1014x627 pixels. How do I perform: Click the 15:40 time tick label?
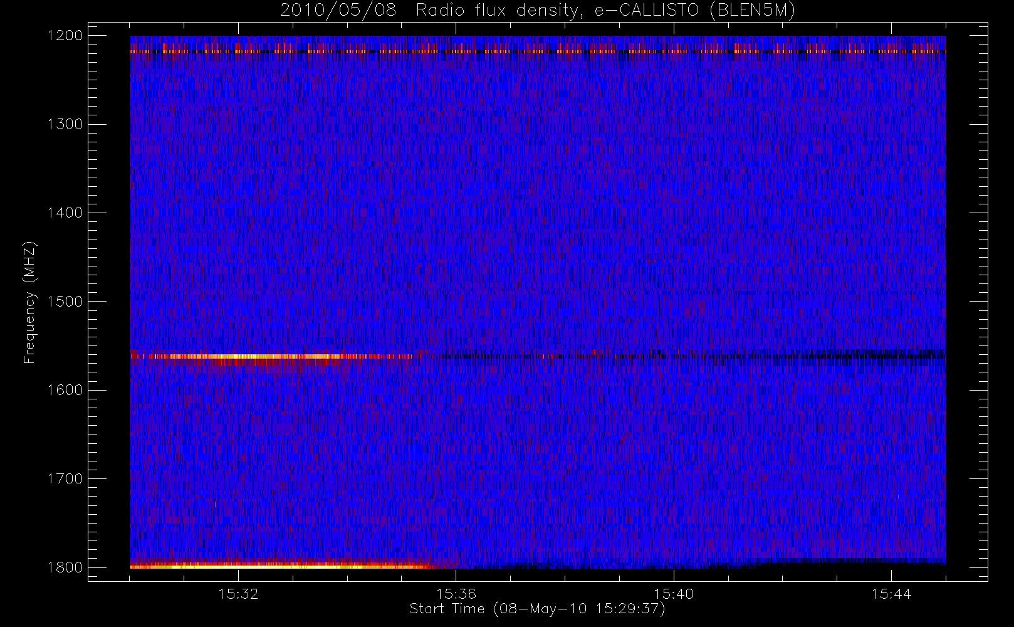[674, 594]
